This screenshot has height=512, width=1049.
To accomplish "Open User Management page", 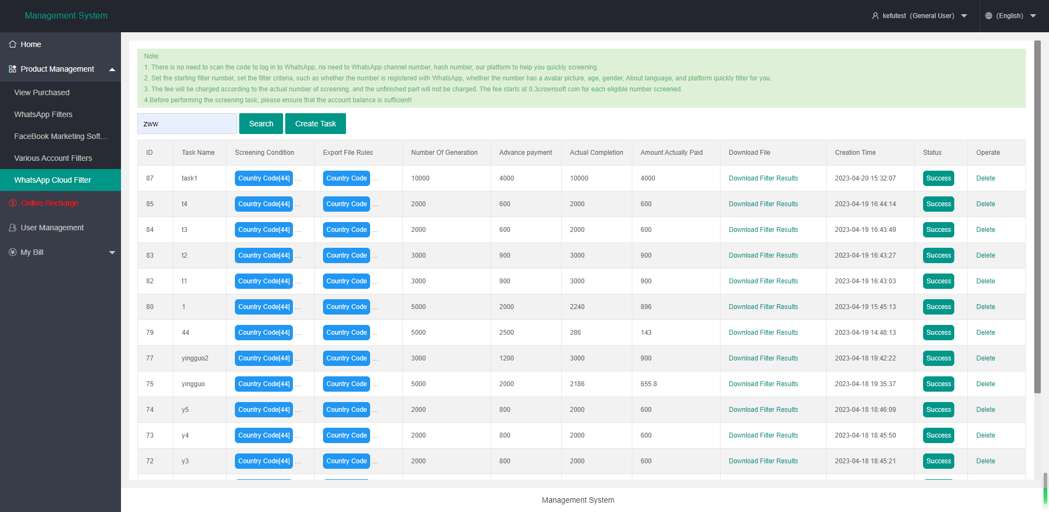I will pos(60,228).
